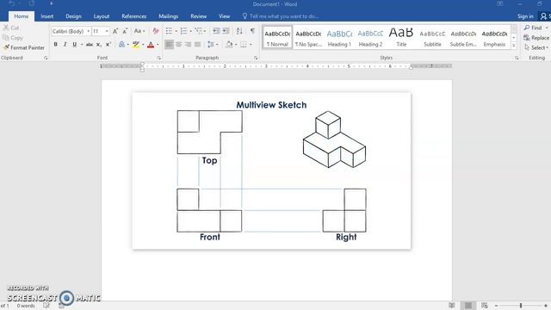Click Text Effects icon
This screenshot has width=551, height=310.
point(121,45)
